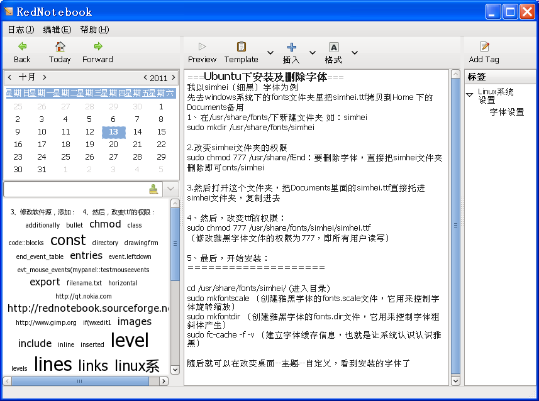Screen dimensions: 539x401
Task: Click the 'const' word in the cloud
Action: 68,240
